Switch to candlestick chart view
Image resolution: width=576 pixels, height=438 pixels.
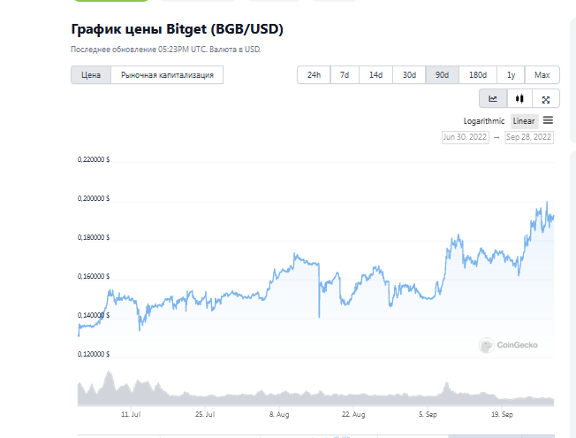(x=519, y=99)
